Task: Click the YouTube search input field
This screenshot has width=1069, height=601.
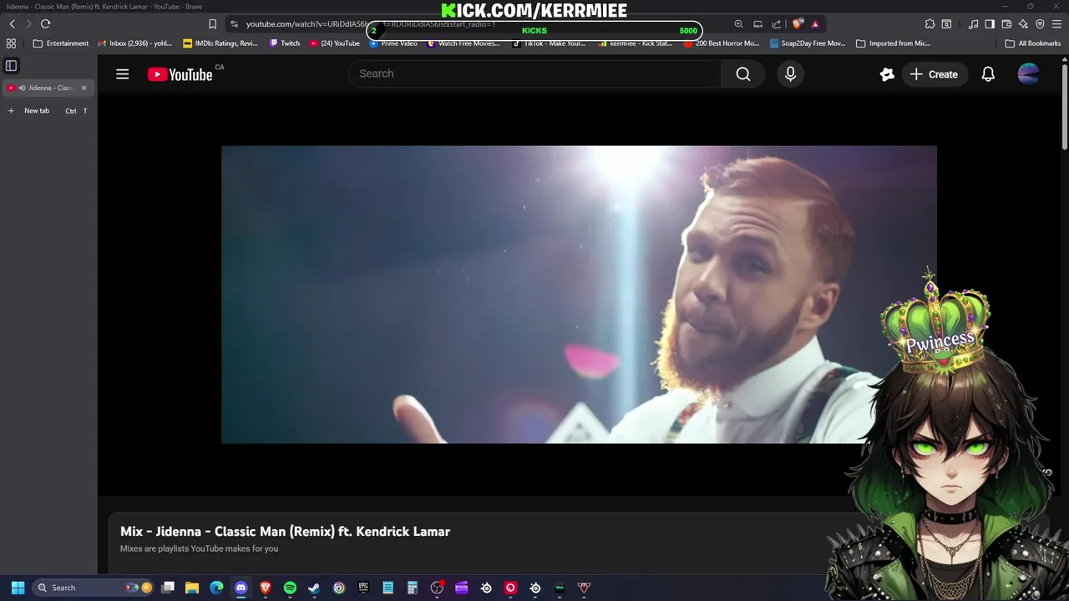Action: (534, 73)
